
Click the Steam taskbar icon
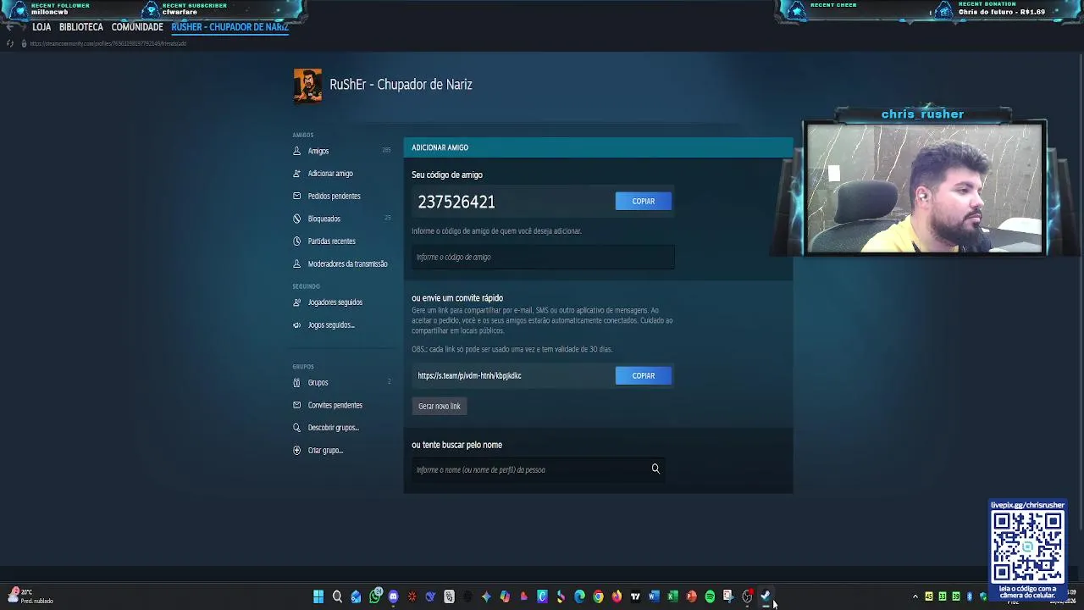[x=766, y=597]
